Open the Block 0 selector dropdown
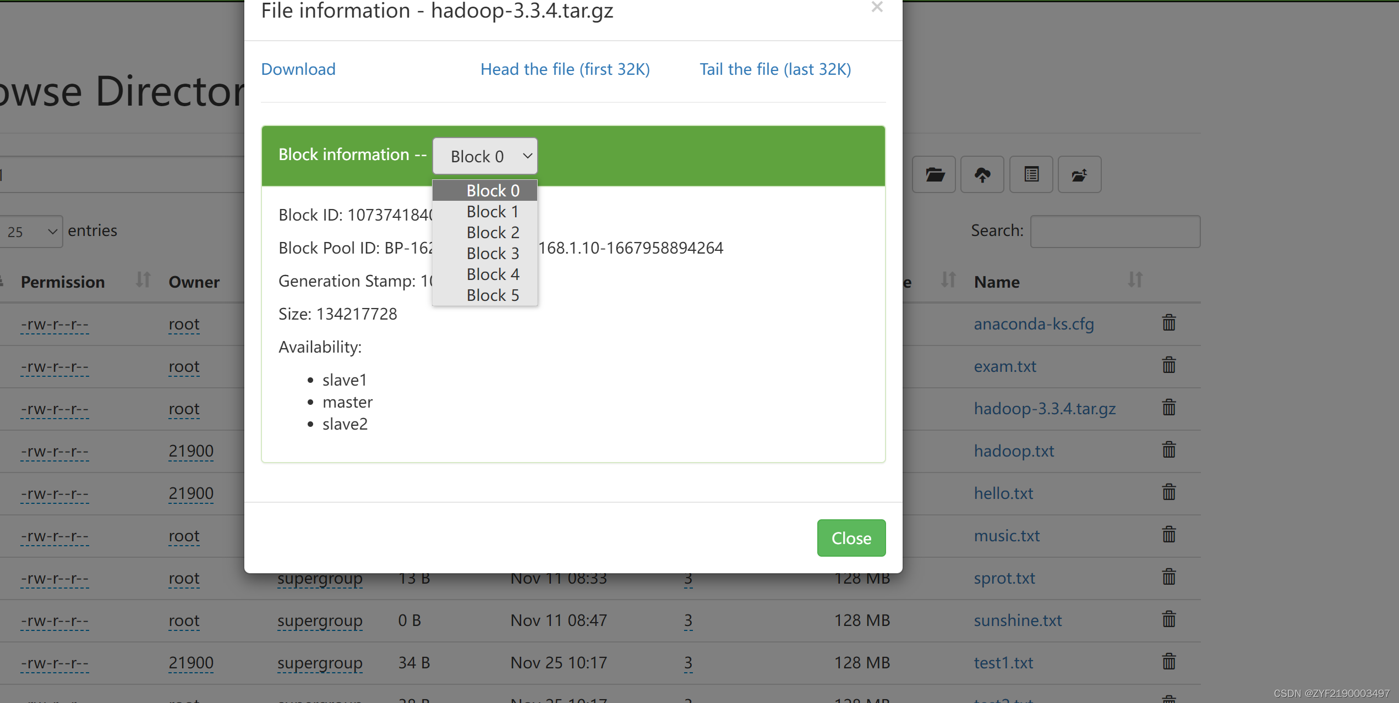The image size is (1399, 703). click(485, 156)
